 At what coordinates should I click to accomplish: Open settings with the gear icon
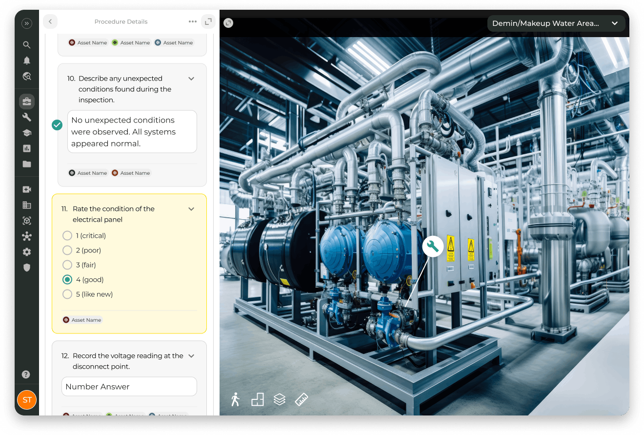point(27,252)
